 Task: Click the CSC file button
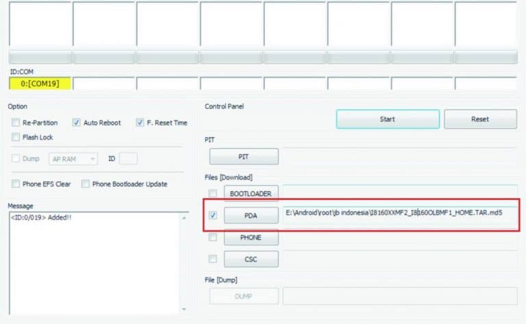[251, 259]
